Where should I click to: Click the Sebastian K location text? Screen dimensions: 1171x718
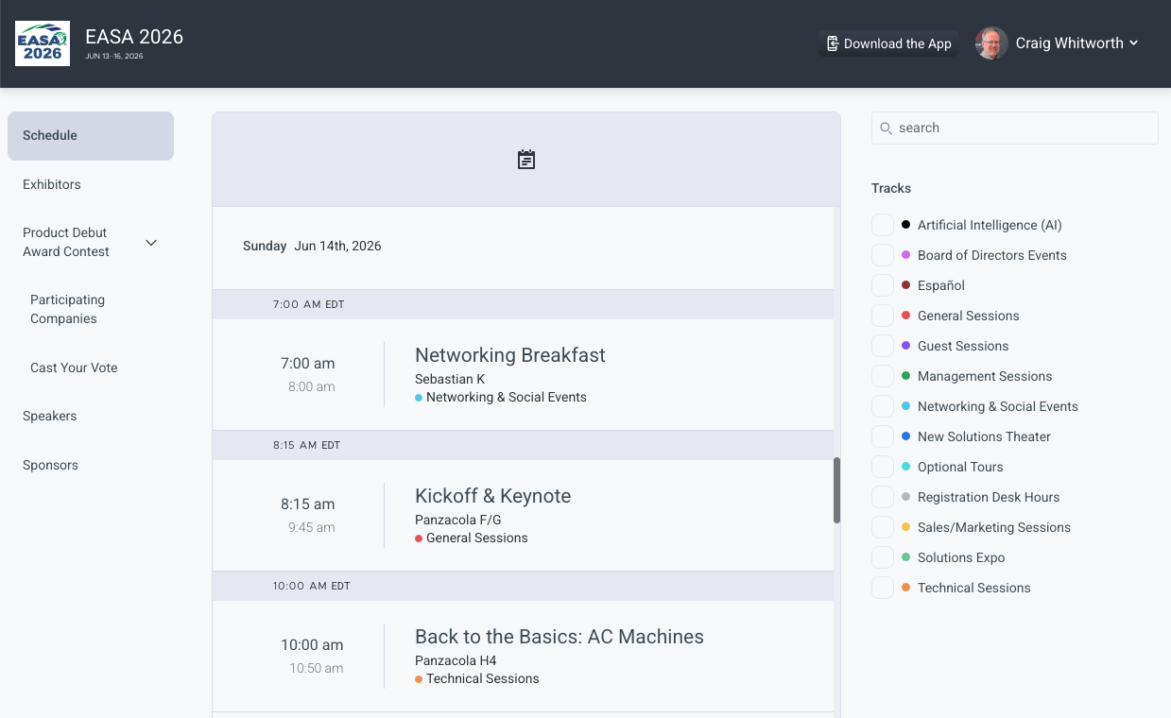click(x=450, y=379)
